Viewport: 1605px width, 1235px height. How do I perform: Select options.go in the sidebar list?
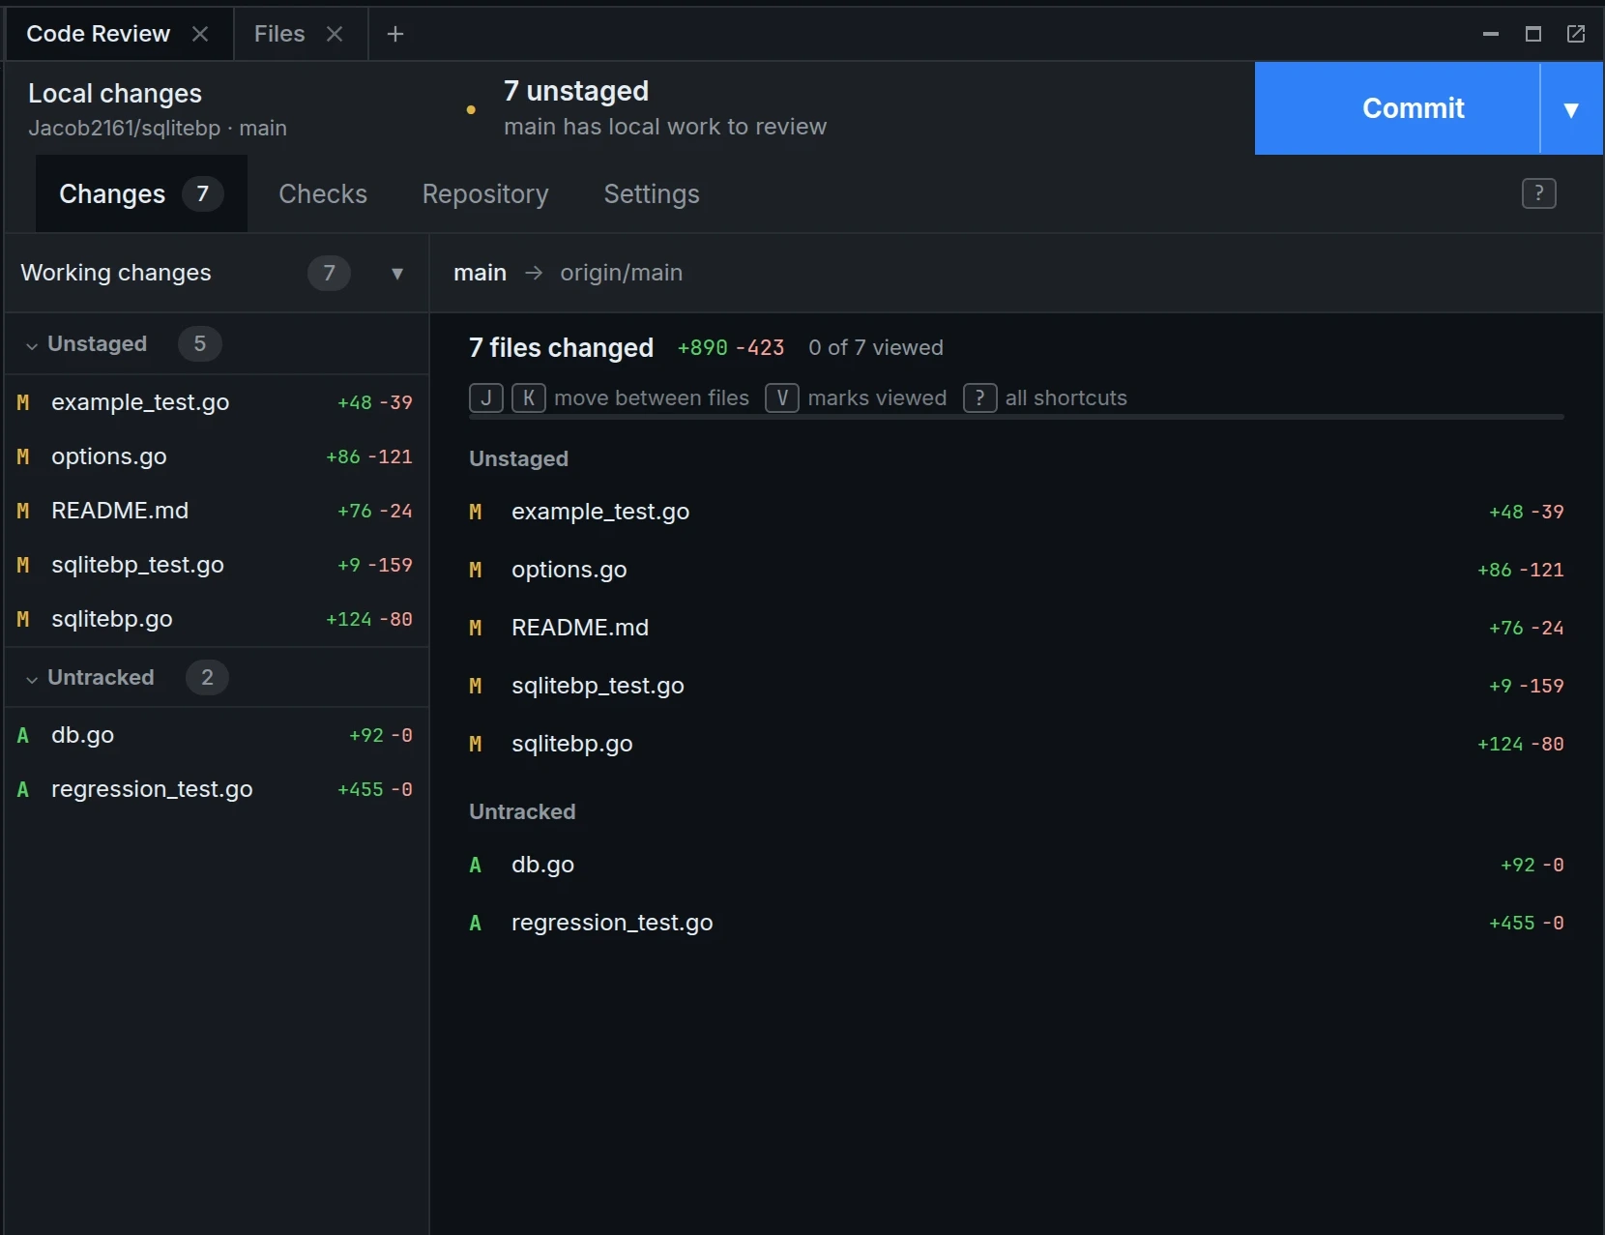(217, 456)
